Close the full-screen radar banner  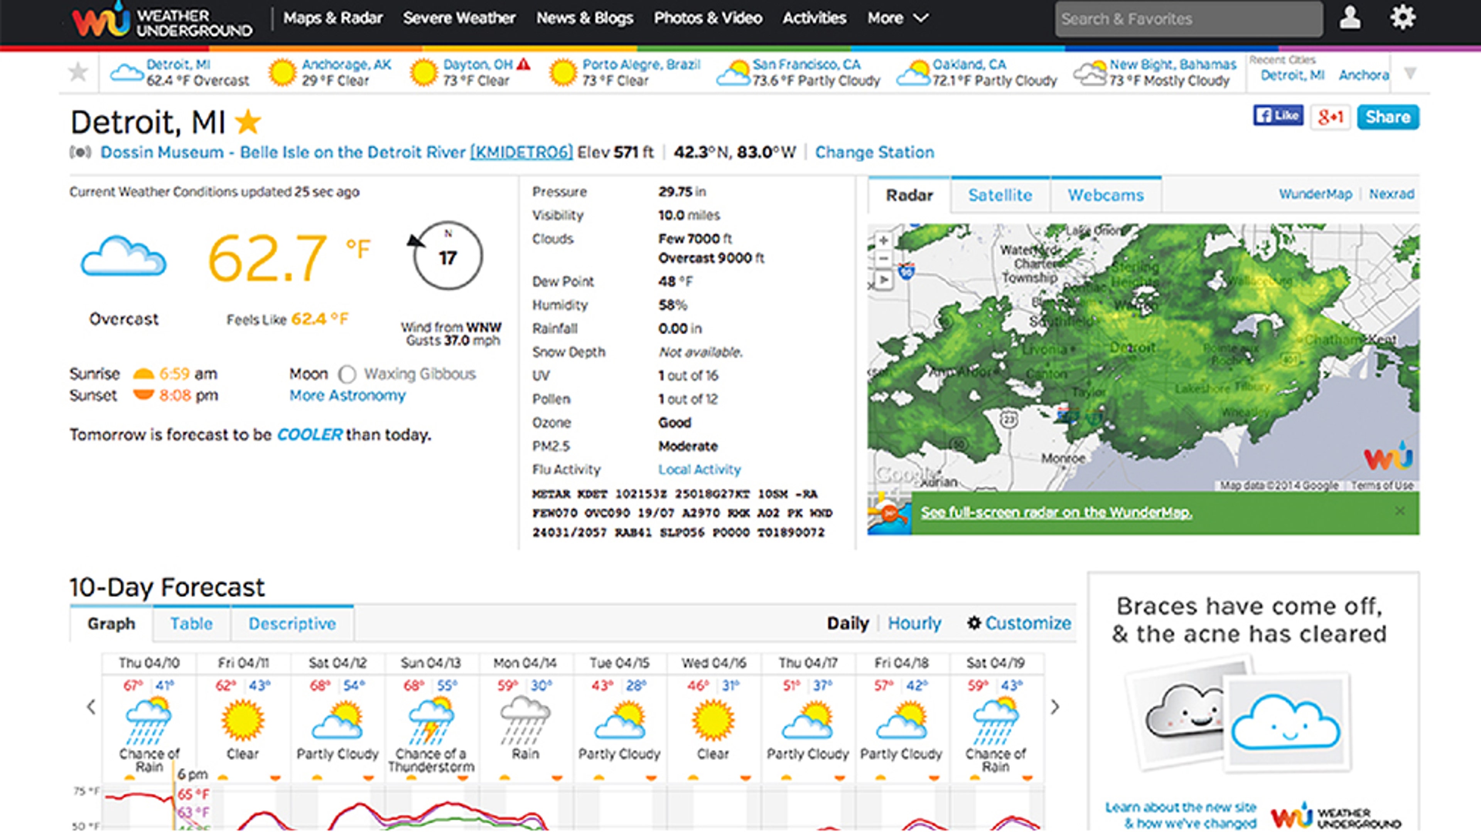1400,511
